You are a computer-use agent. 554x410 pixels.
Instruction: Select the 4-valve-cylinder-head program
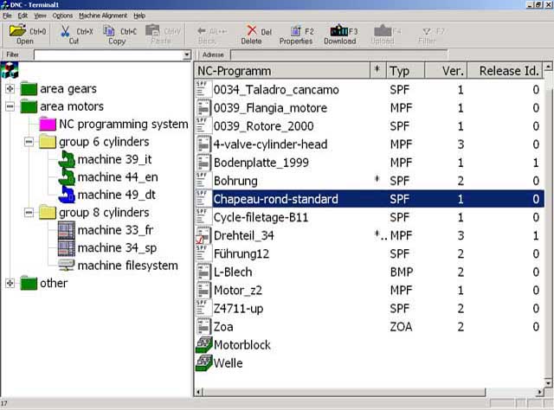tap(270, 144)
